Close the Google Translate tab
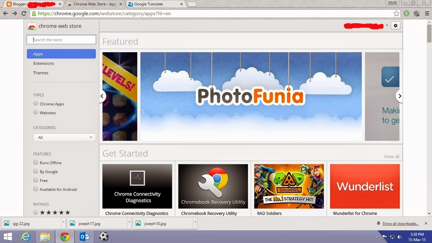The height and width of the screenshot is (243, 432). coord(181,4)
